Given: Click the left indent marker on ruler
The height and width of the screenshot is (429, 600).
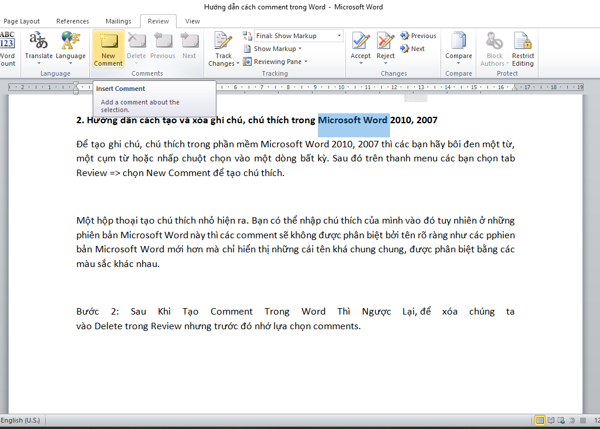Looking at the screenshot, I should click(x=76, y=90).
